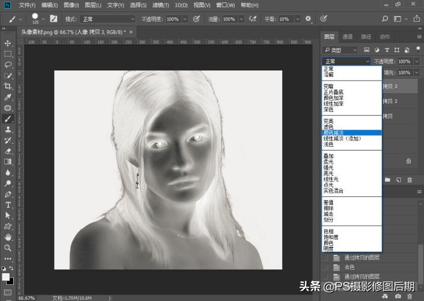
Task: Open brush preset picker arrow
Action: (x=43, y=19)
